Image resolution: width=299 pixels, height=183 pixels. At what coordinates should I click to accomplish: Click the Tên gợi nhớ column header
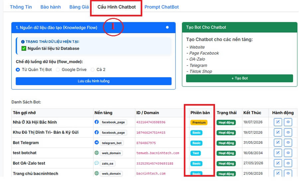click(24, 113)
